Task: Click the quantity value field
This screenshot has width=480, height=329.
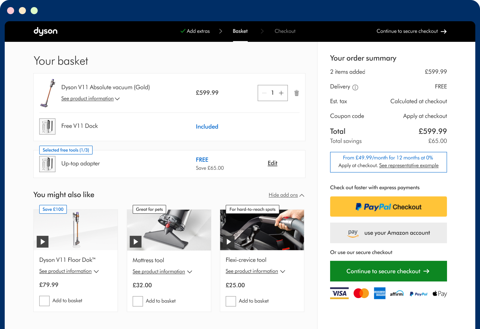Action: [x=273, y=93]
